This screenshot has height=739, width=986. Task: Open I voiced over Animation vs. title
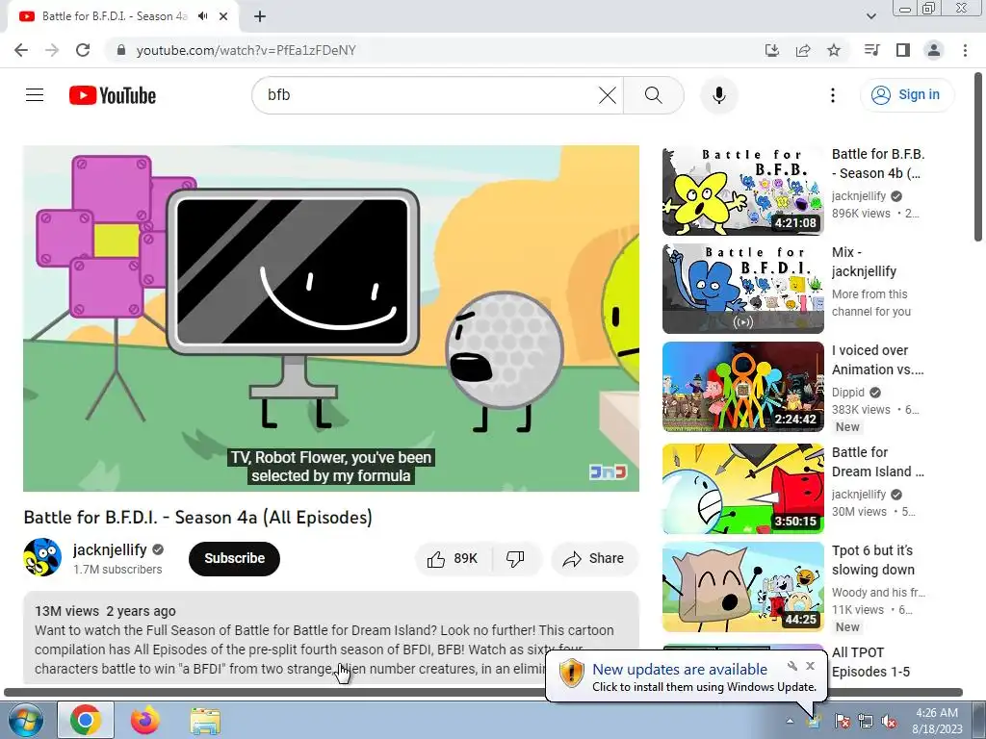tap(878, 360)
